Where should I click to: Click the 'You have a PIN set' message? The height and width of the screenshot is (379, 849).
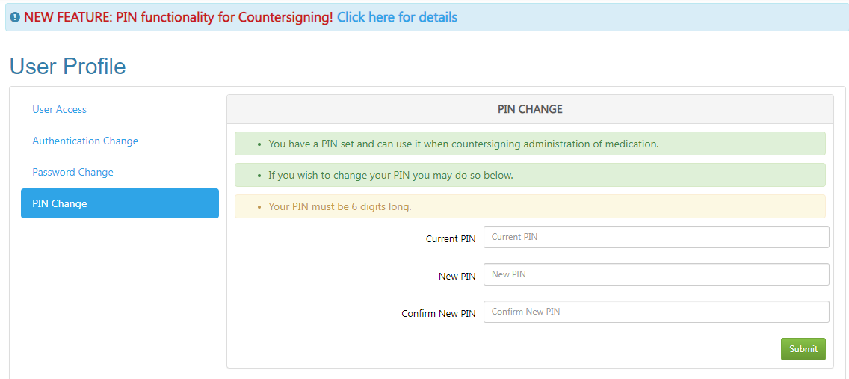pyautogui.click(x=463, y=144)
